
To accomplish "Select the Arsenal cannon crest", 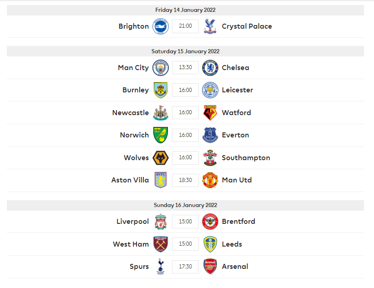I will (210, 267).
